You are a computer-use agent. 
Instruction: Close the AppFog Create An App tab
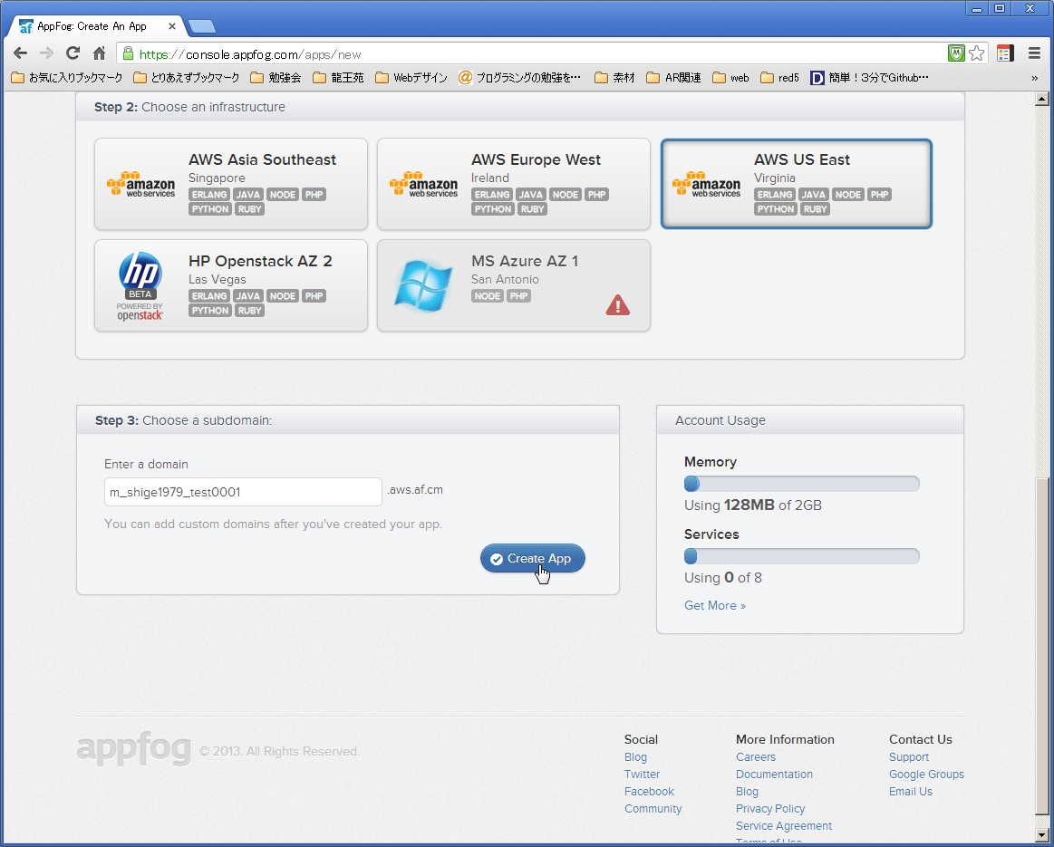point(172,26)
